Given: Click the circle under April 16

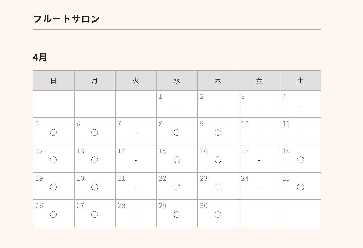Looking at the screenshot, I should tap(218, 160).
